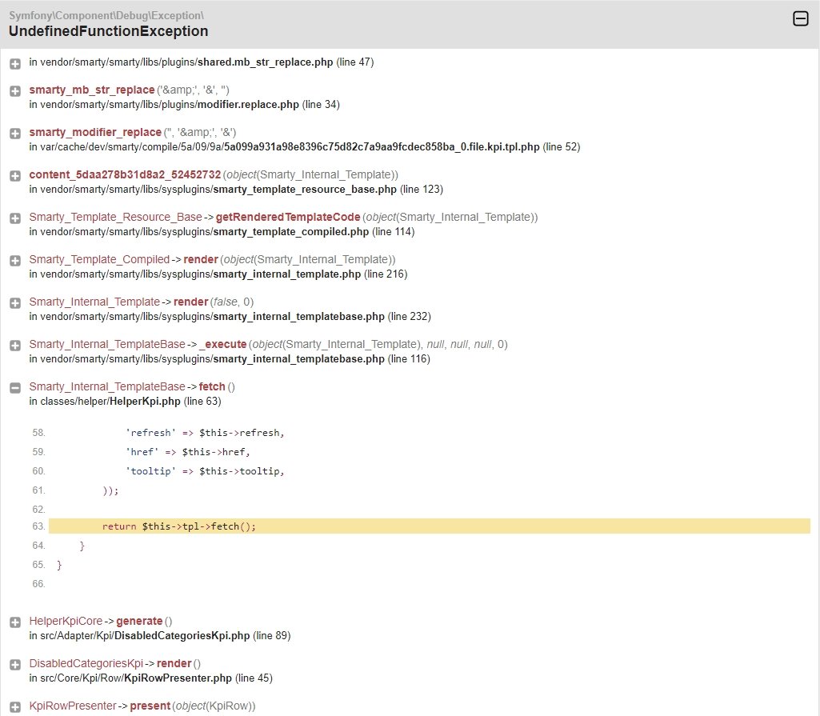
Task: Click code line 58 'refresh' assignment
Action: click(205, 433)
